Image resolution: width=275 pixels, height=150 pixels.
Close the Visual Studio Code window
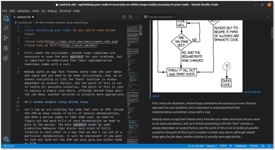pos(269,5)
